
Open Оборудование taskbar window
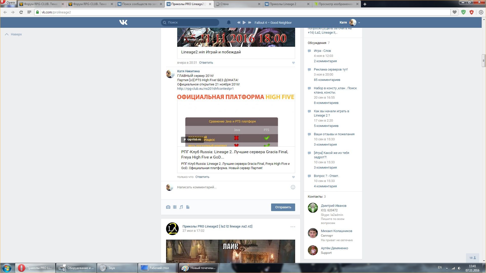pyautogui.click(x=76, y=268)
